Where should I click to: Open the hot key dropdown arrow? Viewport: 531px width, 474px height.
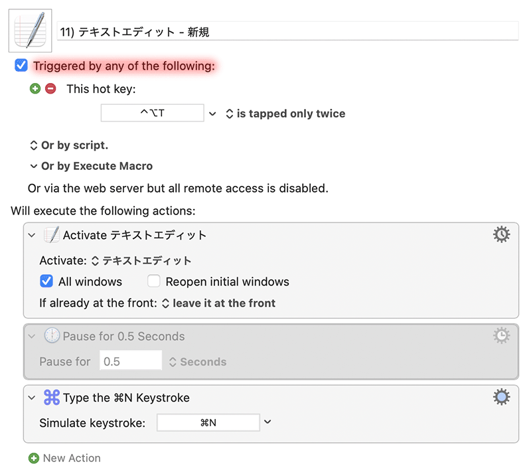[212, 114]
